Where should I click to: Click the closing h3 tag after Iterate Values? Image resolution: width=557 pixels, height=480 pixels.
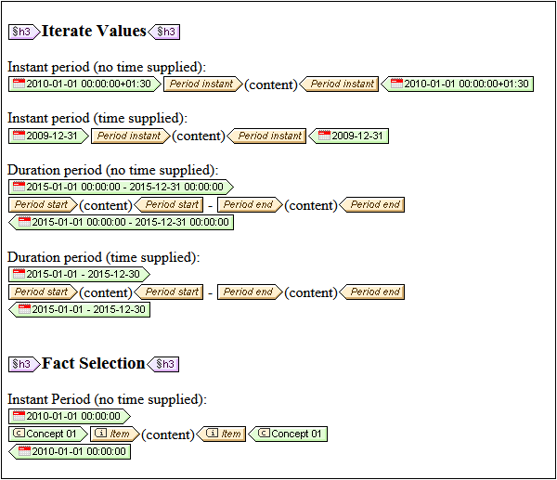164,32
